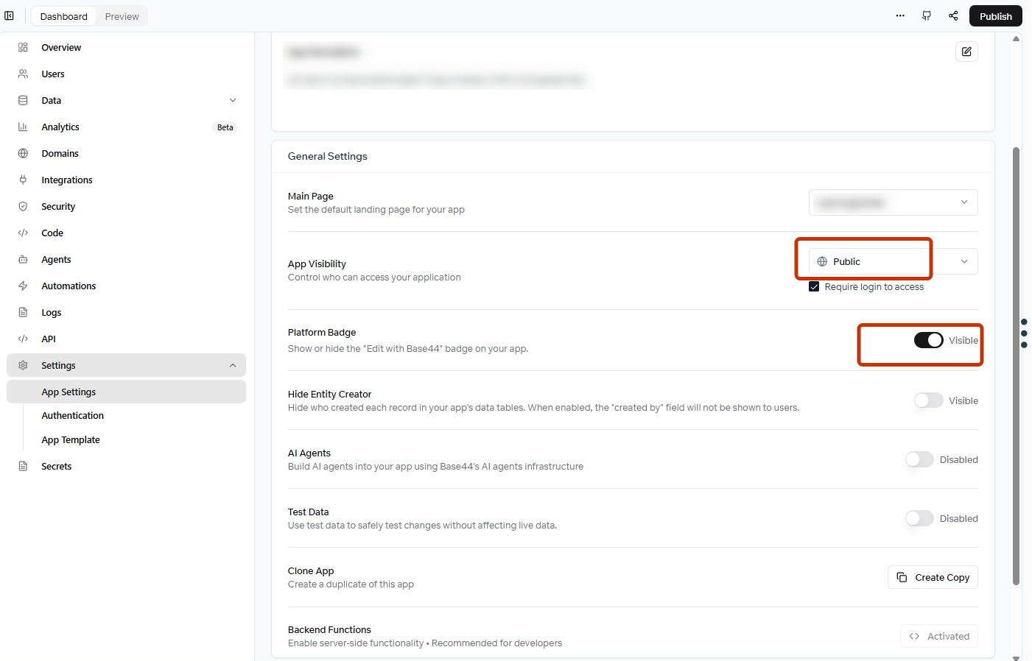Turn on the Test Data switch
The width and height of the screenshot is (1032, 661).
919,518
